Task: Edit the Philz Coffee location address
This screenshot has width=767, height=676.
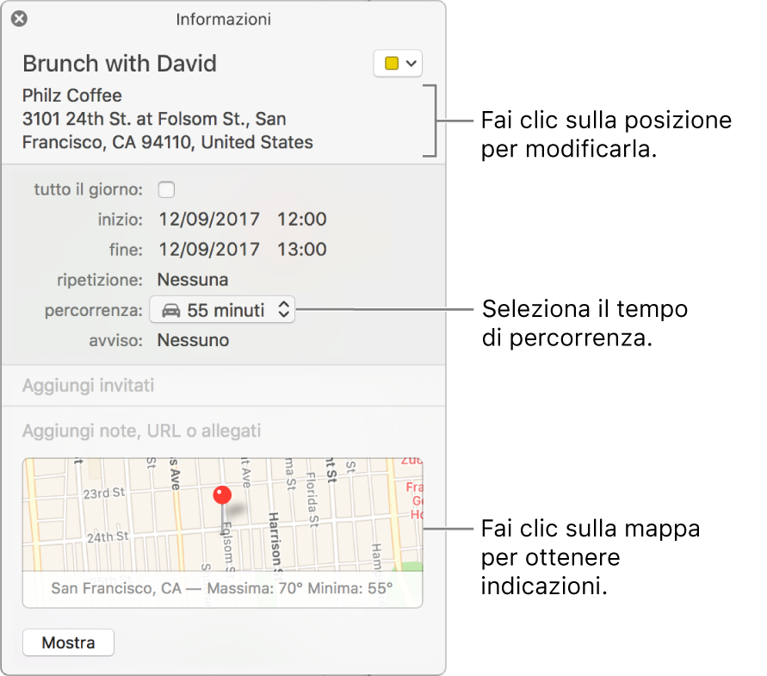Action: 167,119
